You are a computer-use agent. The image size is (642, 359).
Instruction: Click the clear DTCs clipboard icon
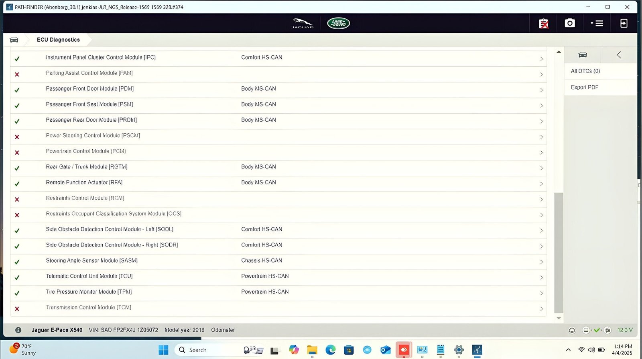[544, 24]
